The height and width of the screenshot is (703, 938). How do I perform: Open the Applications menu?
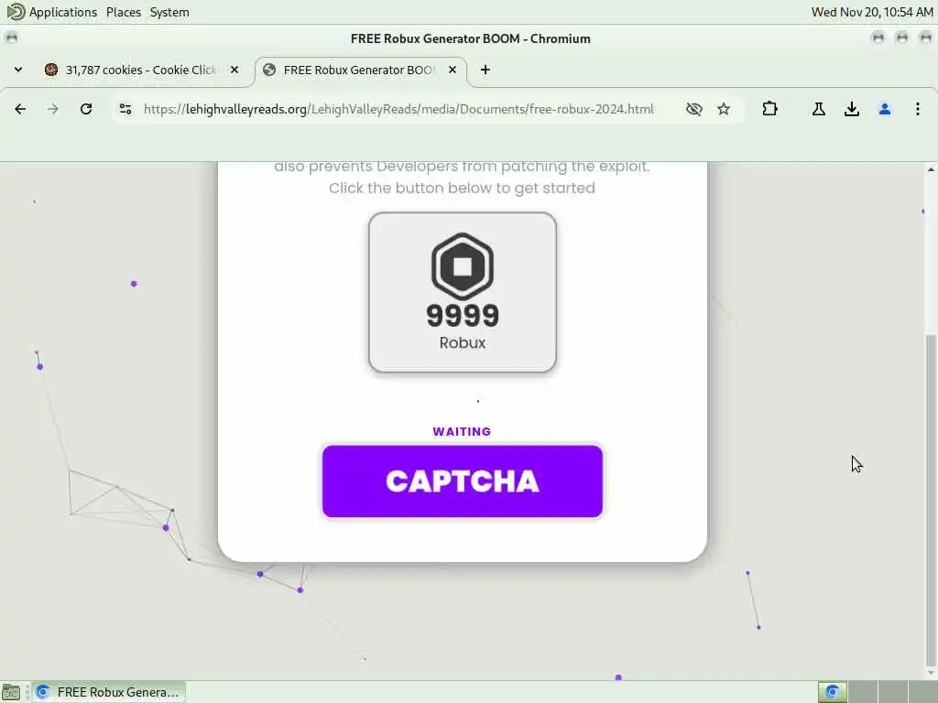point(63,12)
